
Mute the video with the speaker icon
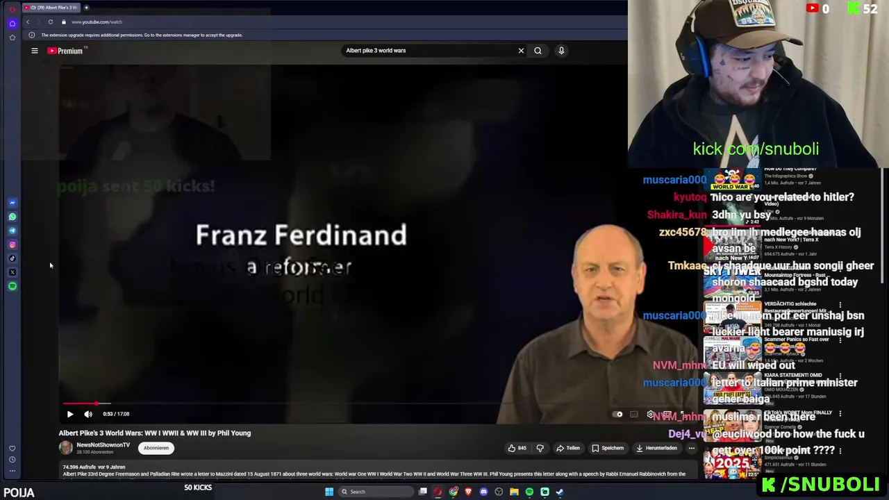point(88,414)
